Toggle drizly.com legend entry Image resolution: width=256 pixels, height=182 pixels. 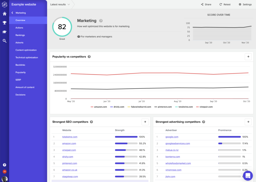point(117,107)
